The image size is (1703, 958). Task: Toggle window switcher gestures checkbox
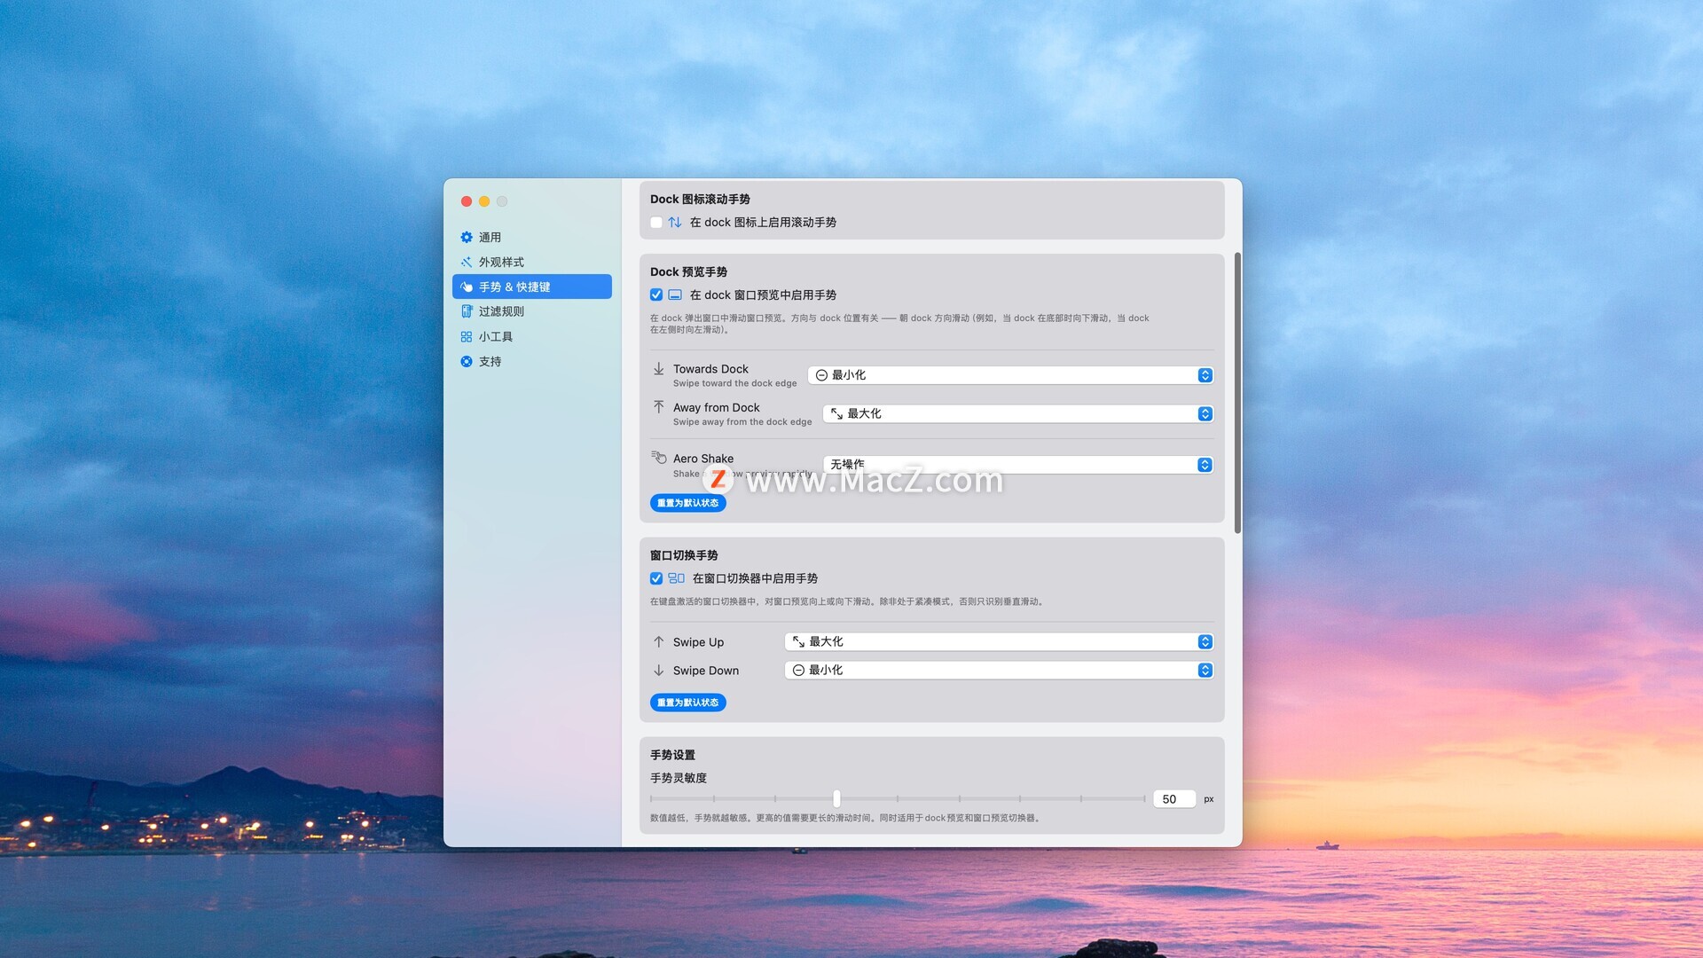[x=656, y=578]
